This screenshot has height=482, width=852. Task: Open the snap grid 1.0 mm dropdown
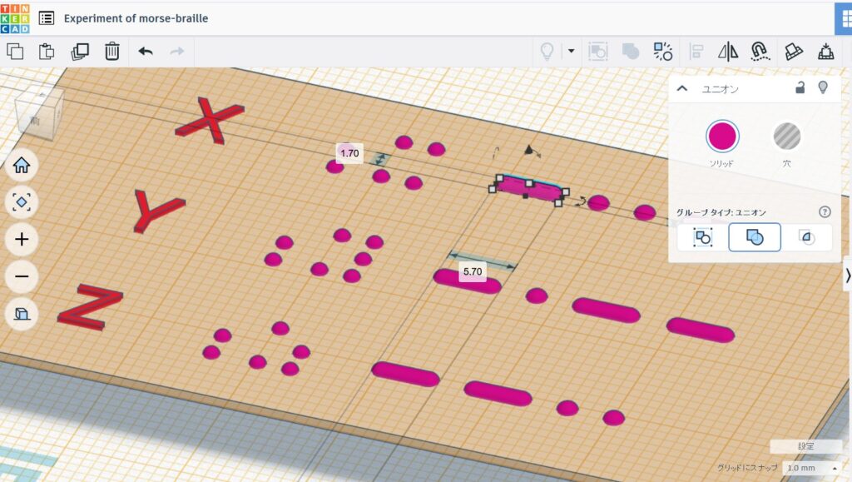(x=811, y=469)
